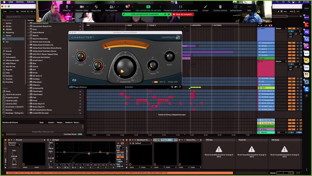Stop camera with Detener vídeo
Screen dimensions: 312x176
(82, 8)
